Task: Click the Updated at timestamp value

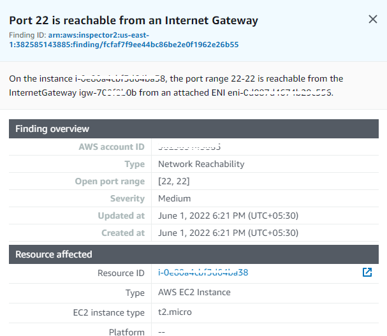Action: [x=228, y=215]
